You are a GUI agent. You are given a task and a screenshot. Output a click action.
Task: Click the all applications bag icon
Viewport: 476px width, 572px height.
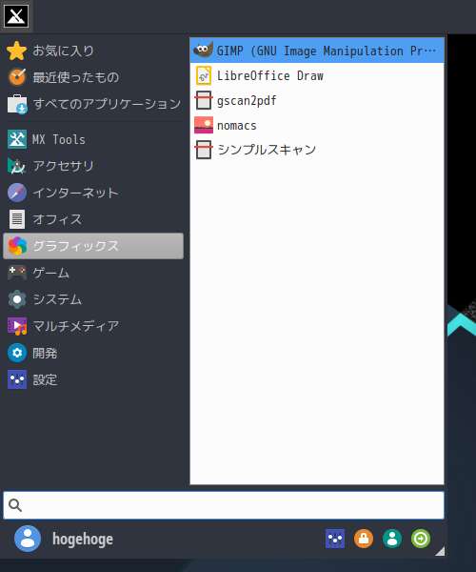pyautogui.click(x=17, y=104)
